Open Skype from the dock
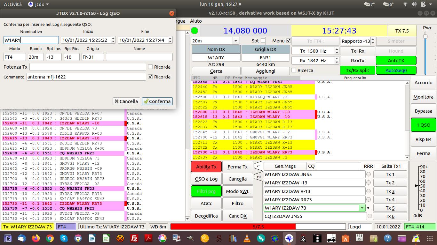Screen dimensions: 437x245 pos(64,238)
